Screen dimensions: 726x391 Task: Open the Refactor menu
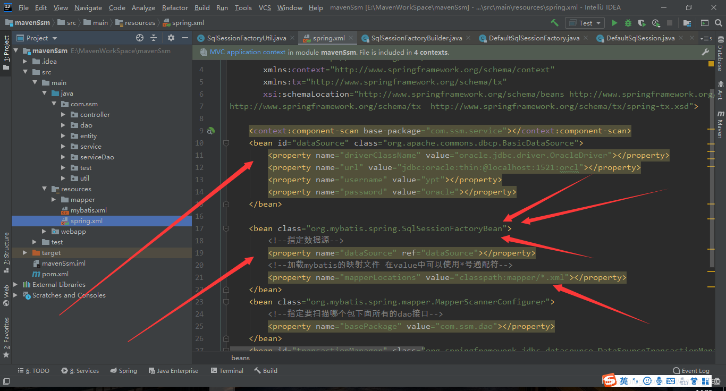tap(175, 7)
